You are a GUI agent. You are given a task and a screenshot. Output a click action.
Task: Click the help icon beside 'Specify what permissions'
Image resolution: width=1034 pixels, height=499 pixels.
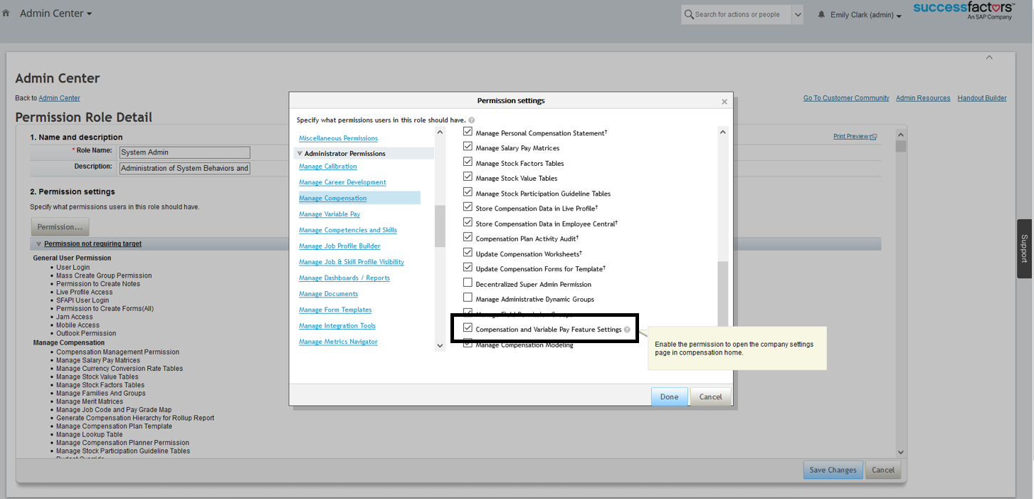472,120
